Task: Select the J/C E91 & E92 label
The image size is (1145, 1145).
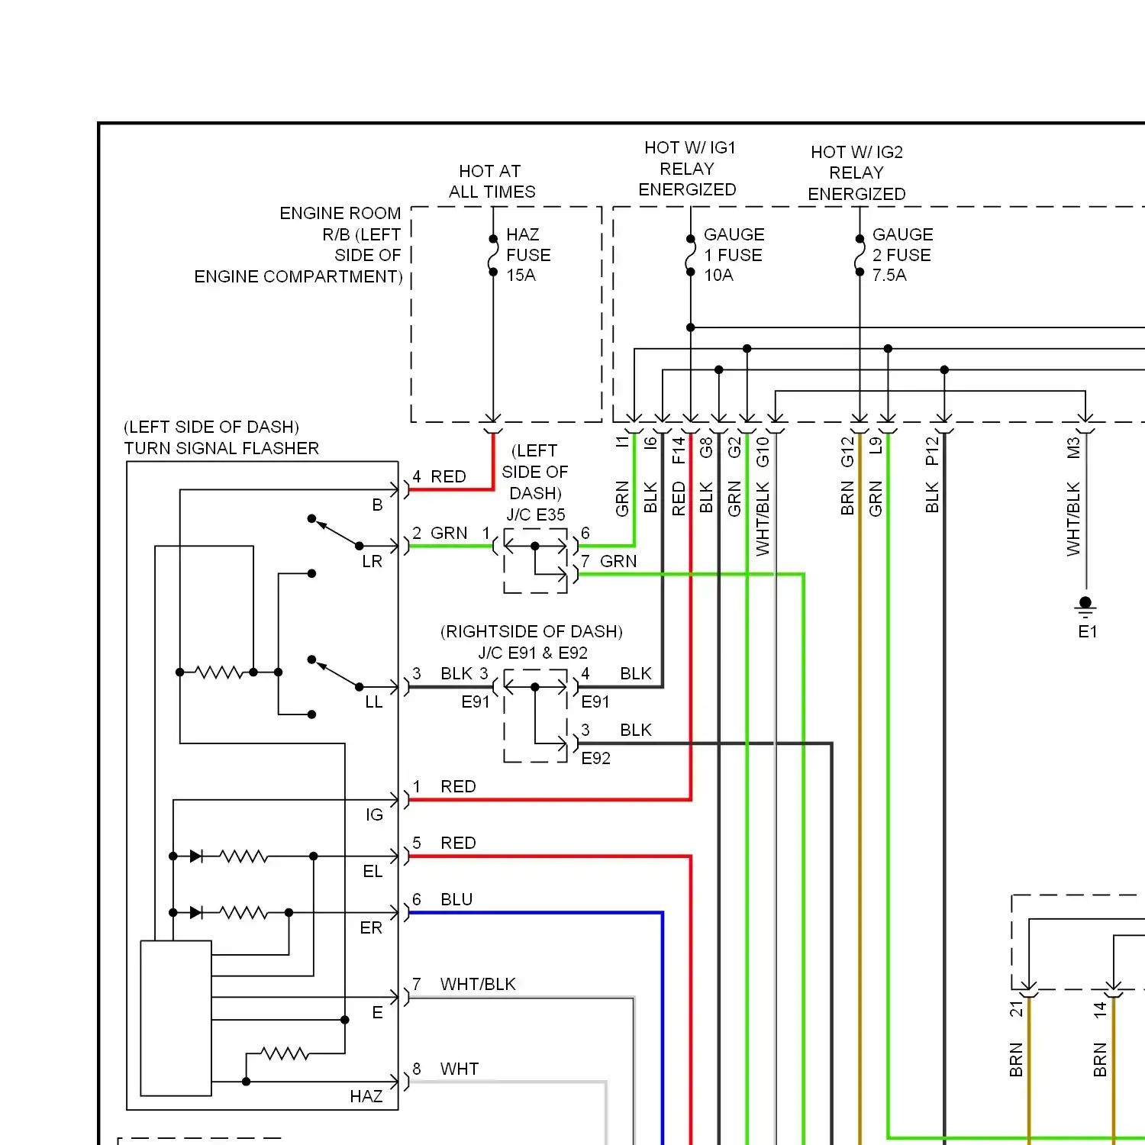Action: [x=533, y=653]
